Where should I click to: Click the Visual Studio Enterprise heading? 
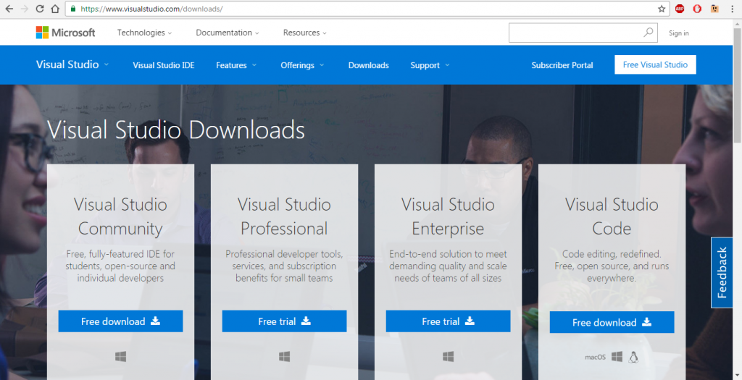[448, 216]
